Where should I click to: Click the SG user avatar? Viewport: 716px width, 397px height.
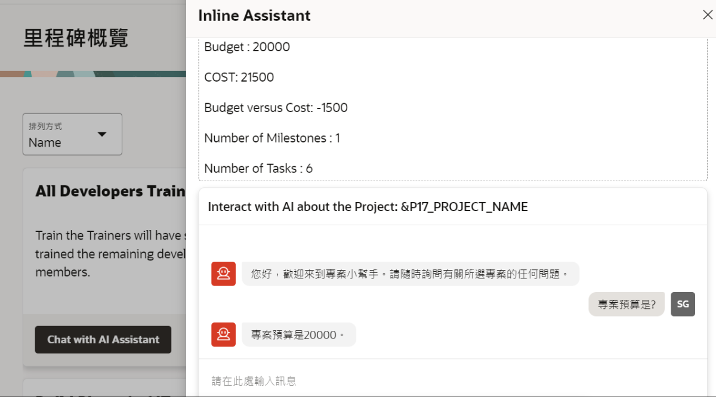[x=683, y=304]
